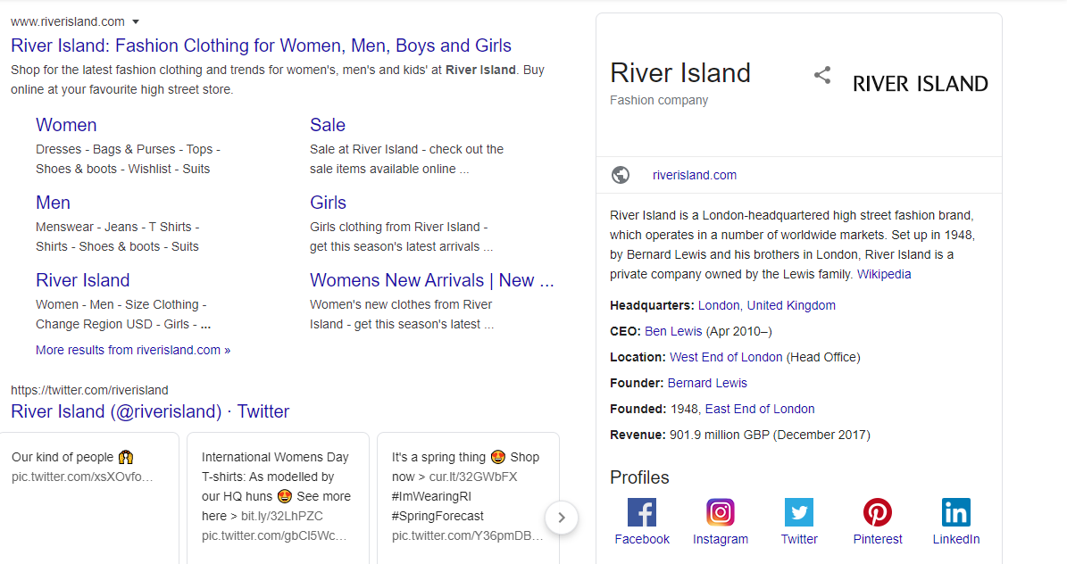Open the Sale sitelink
Screen dimensions: 1067x564
tap(328, 125)
